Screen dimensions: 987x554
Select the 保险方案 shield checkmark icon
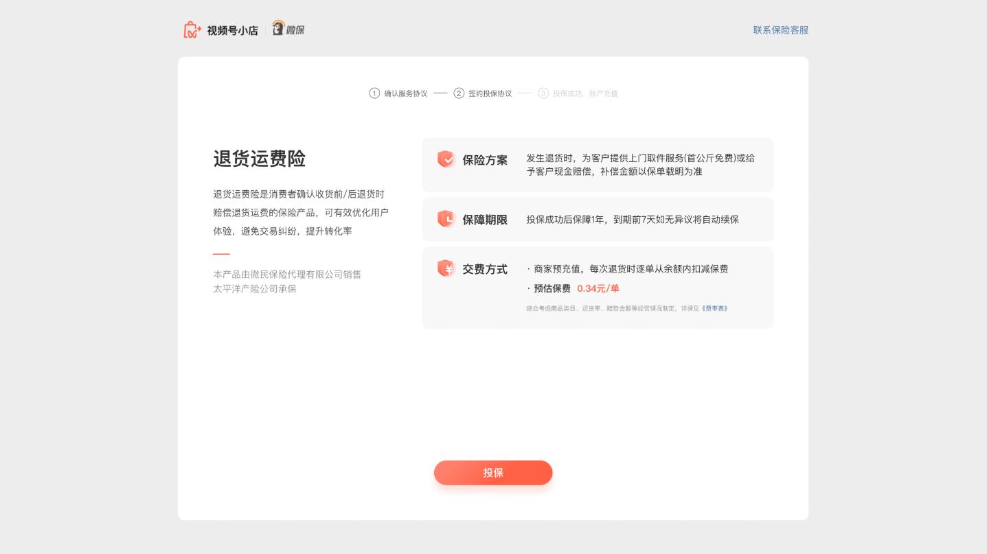click(446, 159)
